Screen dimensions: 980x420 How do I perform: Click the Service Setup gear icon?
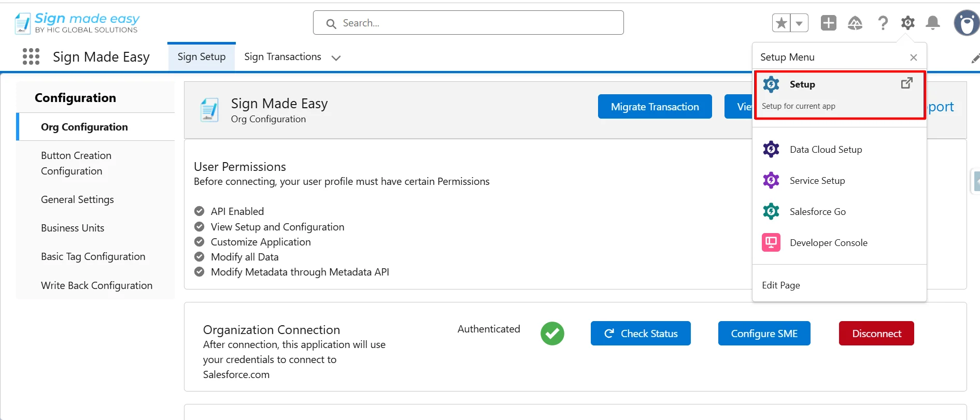(771, 180)
